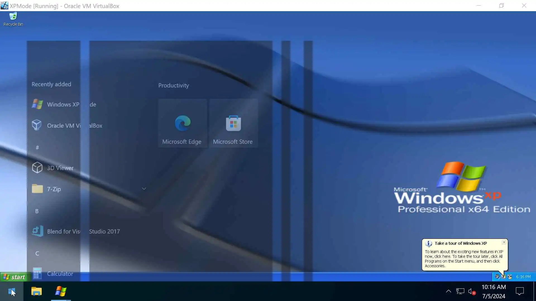The width and height of the screenshot is (536, 301).
Task: Launch Windows XP Mode from Recently added
Action: pos(64,105)
